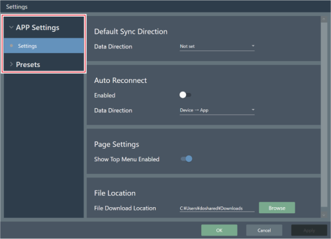Screen dimensions: 331x239
Task: Select the Settings item in sidebar
Action: click(x=44, y=46)
